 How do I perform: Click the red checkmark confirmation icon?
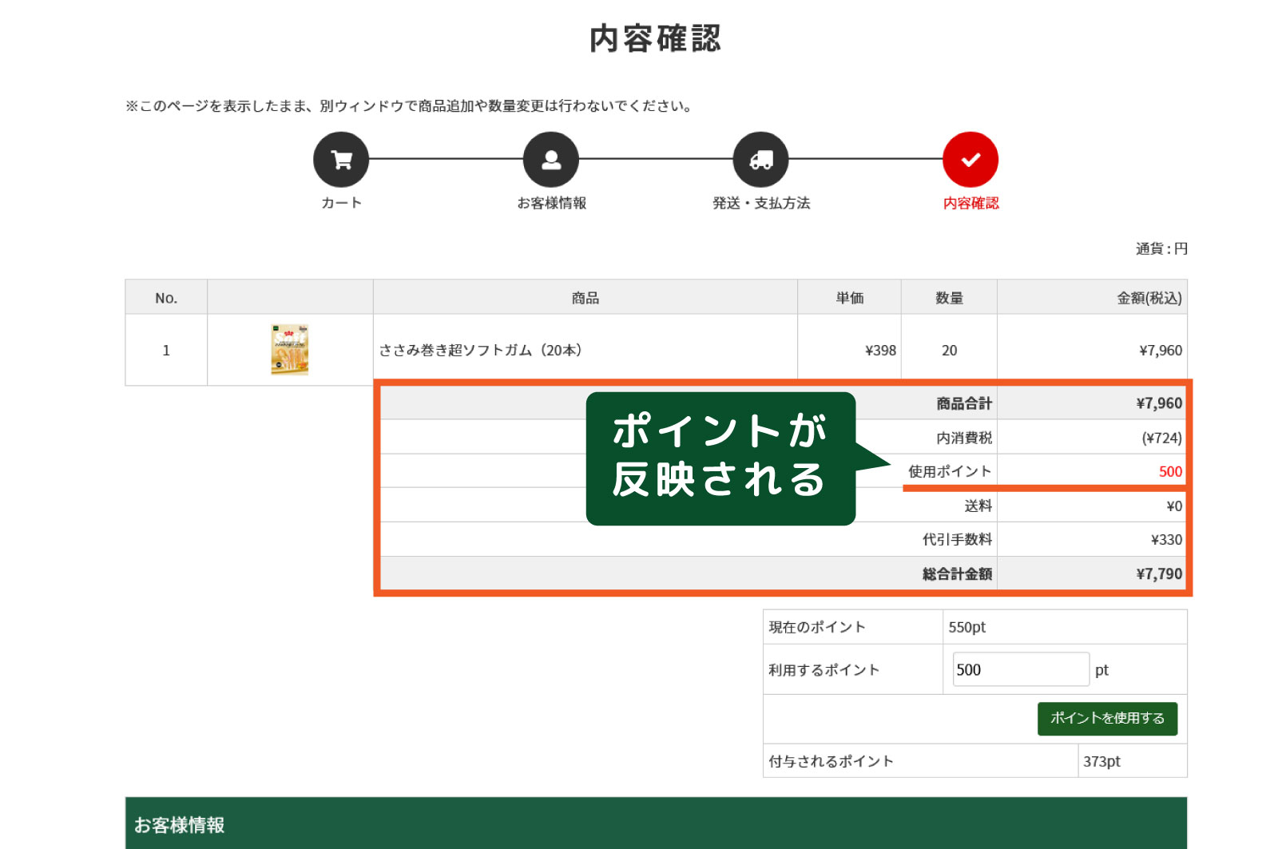(970, 160)
